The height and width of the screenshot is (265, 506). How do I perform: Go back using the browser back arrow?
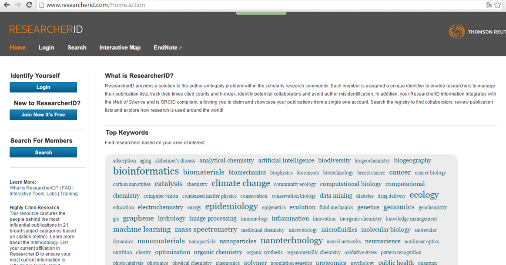[x=7, y=5]
